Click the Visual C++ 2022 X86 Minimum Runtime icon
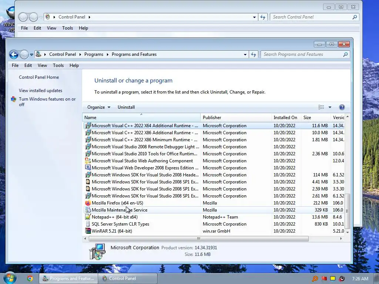Screen dimensions: 379x284 pyautogui.click(x=88, y=139)
